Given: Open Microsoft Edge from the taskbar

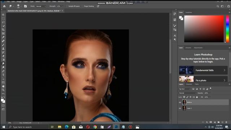Looking at the screenshot, I should click(x=66, y=127).
